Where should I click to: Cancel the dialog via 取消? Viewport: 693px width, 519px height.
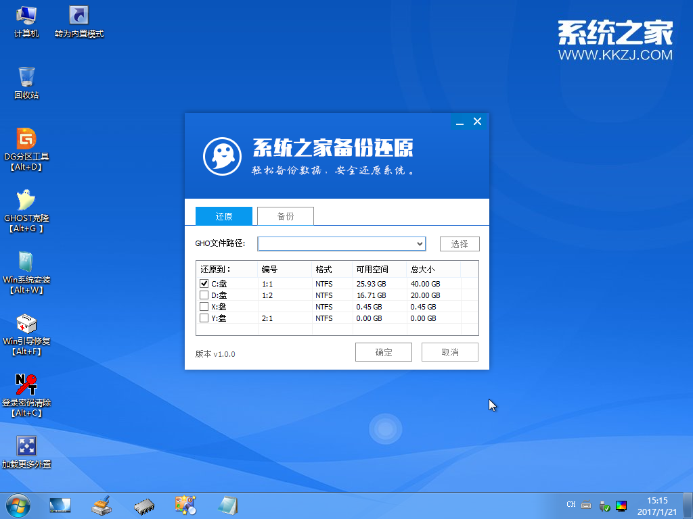[449, 351]
